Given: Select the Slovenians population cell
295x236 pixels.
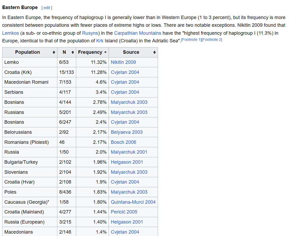Looking at the screenshot, I should [30, 172].
